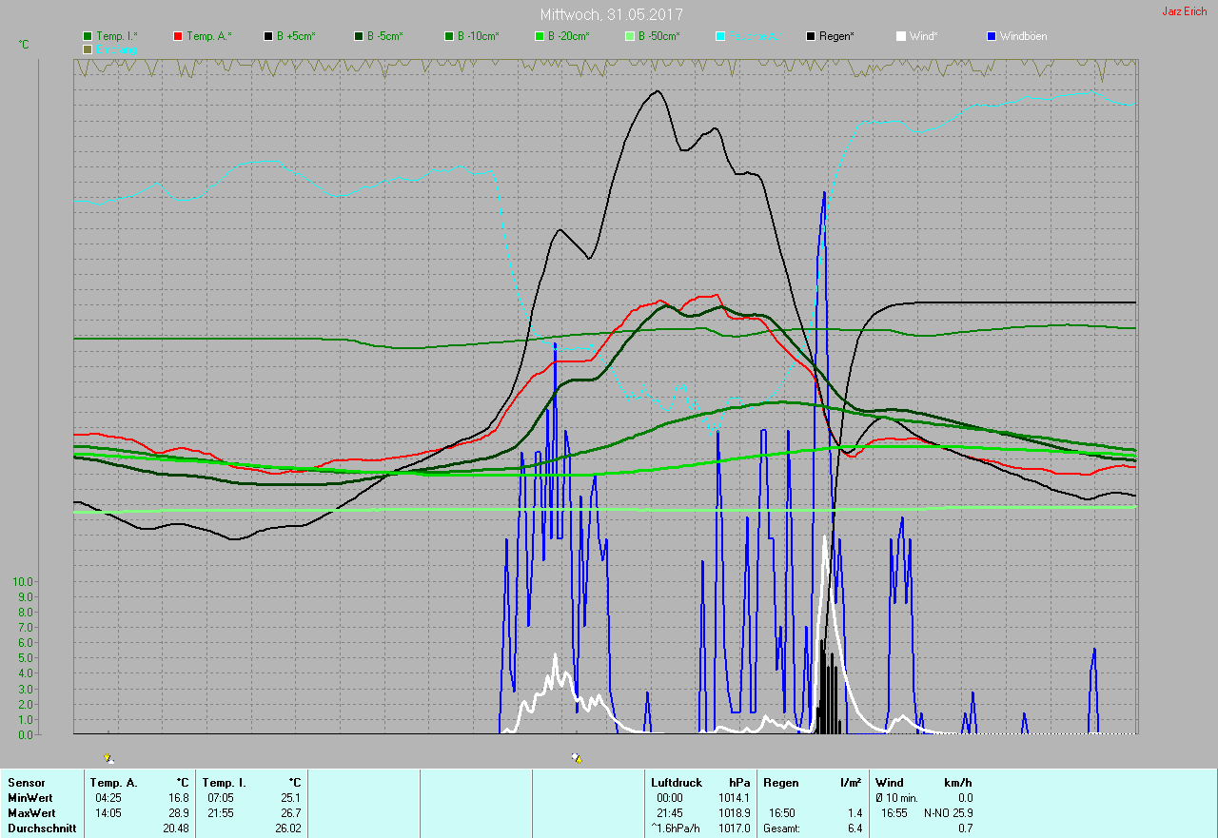Click the "10.0" value on the vertical axis
Screen dimensions: 1218x838
[22, 582]
